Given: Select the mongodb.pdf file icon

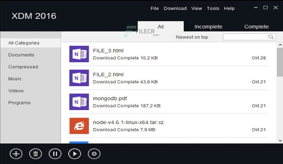Looking at the screenshot, I should point(79,102).
